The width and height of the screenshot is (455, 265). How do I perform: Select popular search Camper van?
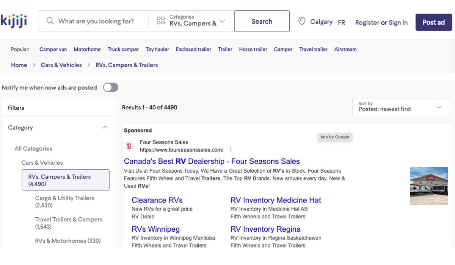coord(53,49)
